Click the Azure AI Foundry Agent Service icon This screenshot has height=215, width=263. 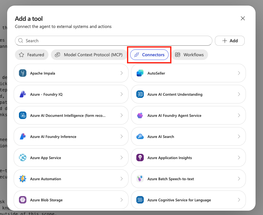[x=140, y=116]
